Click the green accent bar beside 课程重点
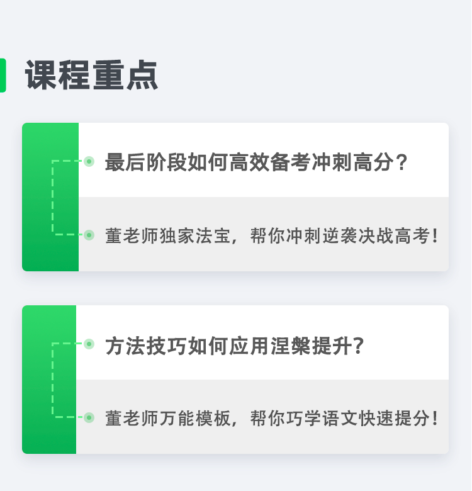Viewport: 472px width, 491px height. pos(3,75)
